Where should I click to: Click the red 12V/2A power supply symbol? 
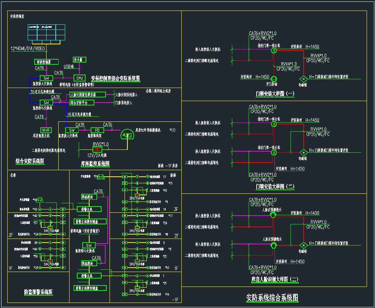point(97,149)
